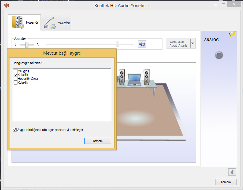Viewport: 243px width, 190px height.
Task: Click Varsayılan Aygıtı Ayarla button
Action: pyautogui.click(x=178, y=43)
